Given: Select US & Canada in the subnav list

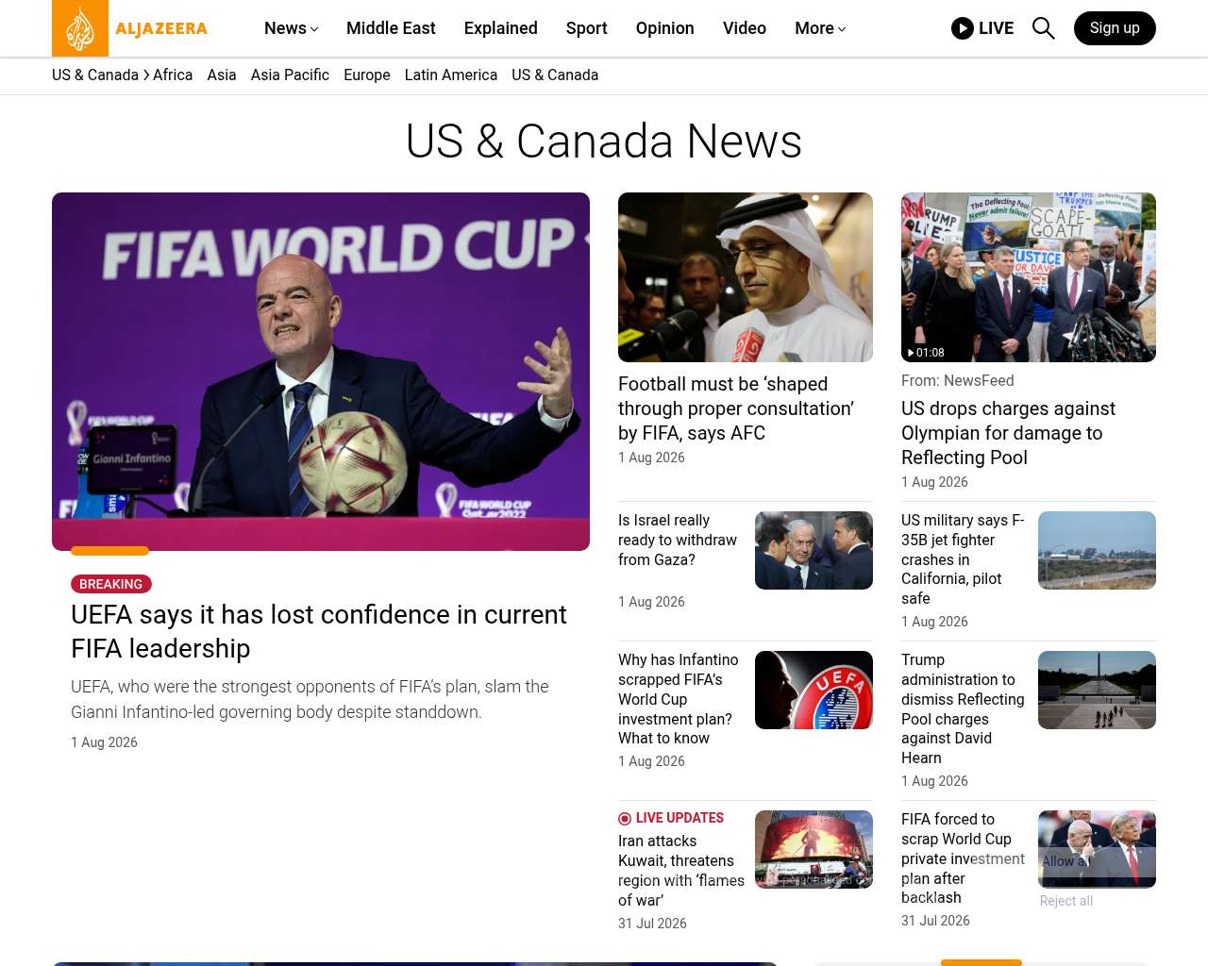Looking at the screenshot, I should [x=555, y=75].
